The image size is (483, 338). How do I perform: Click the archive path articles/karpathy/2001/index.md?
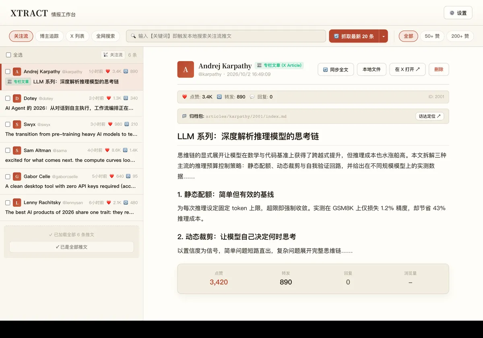pos(246,116)
